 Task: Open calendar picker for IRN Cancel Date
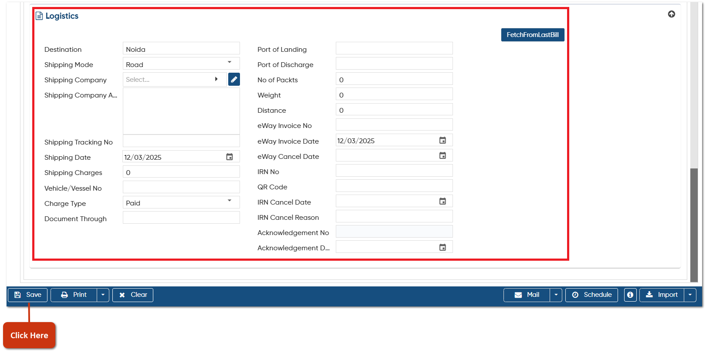coord(443,201)
